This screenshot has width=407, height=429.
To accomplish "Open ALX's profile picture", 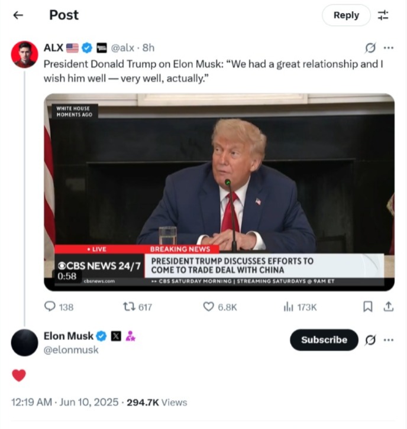I will (24, 54).
